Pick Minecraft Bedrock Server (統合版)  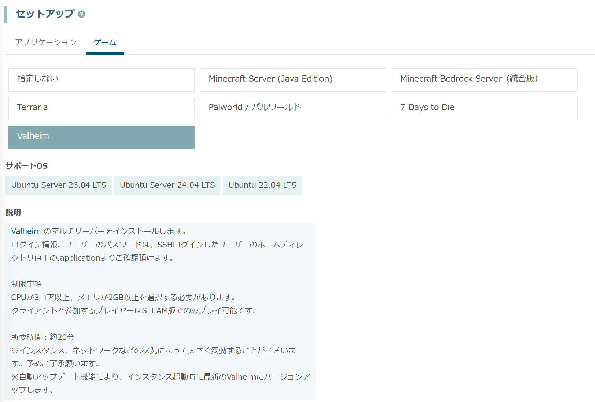pyautogui.click(x=485, y=80)
